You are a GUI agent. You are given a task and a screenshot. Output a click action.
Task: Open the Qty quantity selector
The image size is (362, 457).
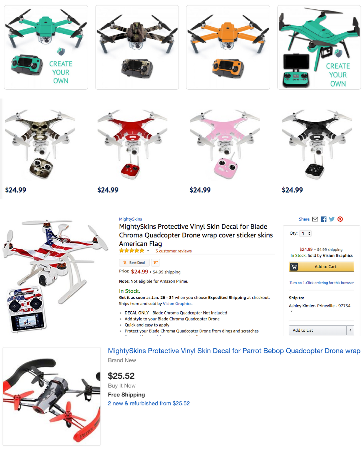305,233
